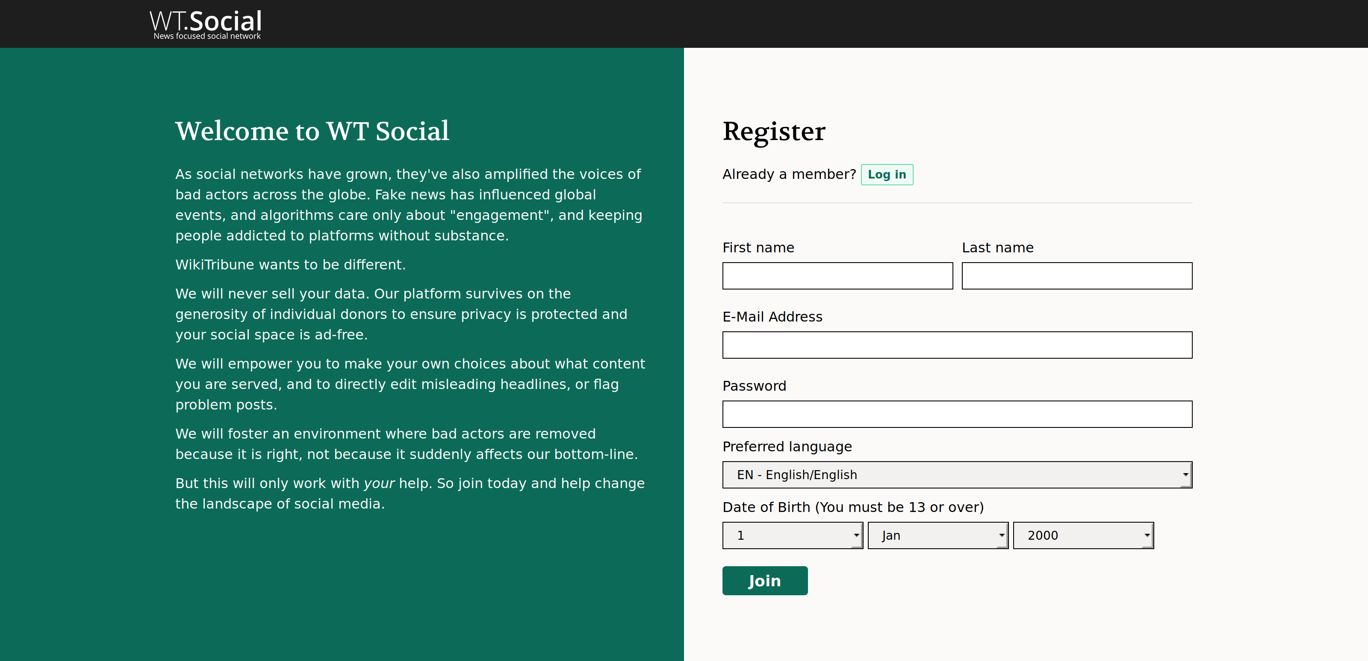This screenshot has width=1368, height=661.
Task: Click the 'Welcome to WT Social' heading
Action: 312,131
